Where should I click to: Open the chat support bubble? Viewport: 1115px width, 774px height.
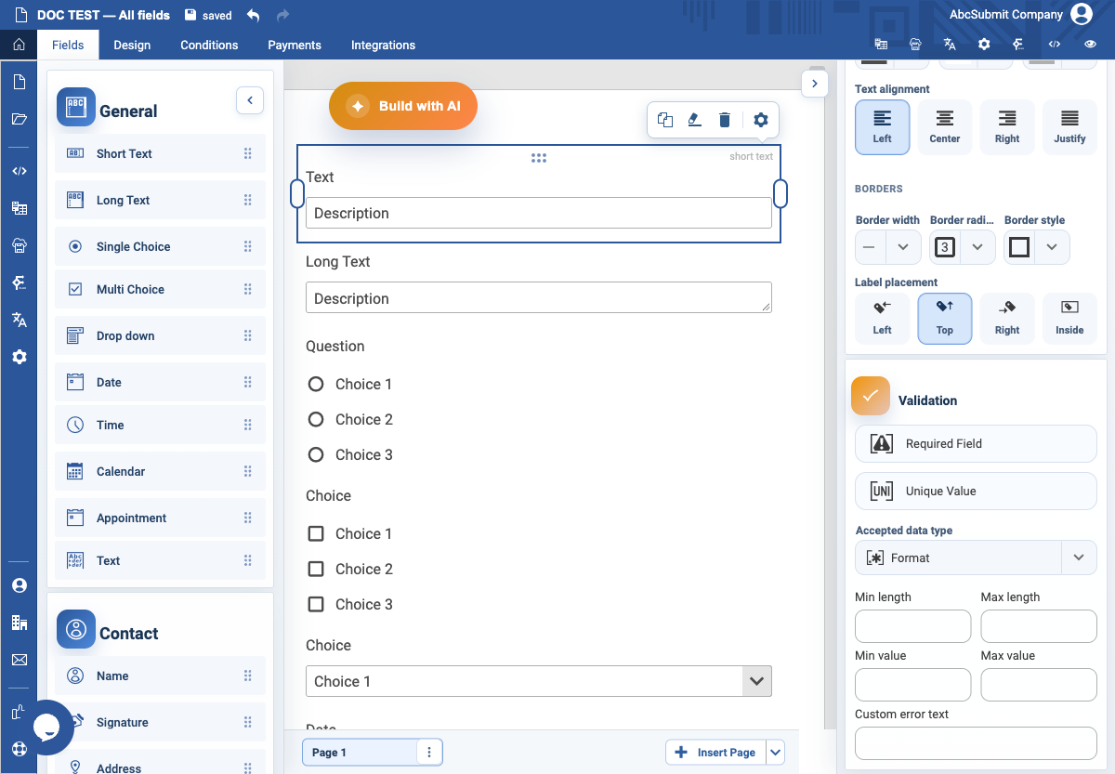pos(46,728)
